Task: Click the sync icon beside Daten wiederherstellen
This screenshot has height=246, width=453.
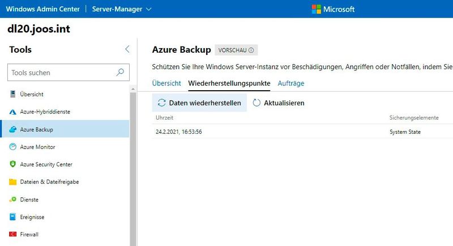Action: tap(161, 103)
